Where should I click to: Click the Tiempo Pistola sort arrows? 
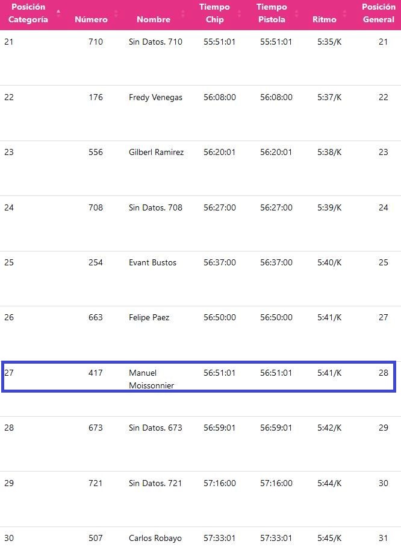(x=296, y=13)
